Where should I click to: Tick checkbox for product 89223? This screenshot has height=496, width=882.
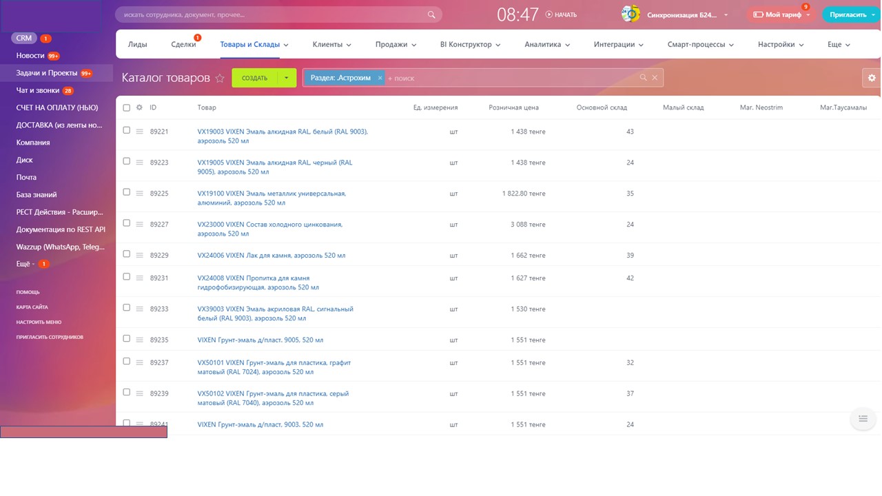click(126, 161)
